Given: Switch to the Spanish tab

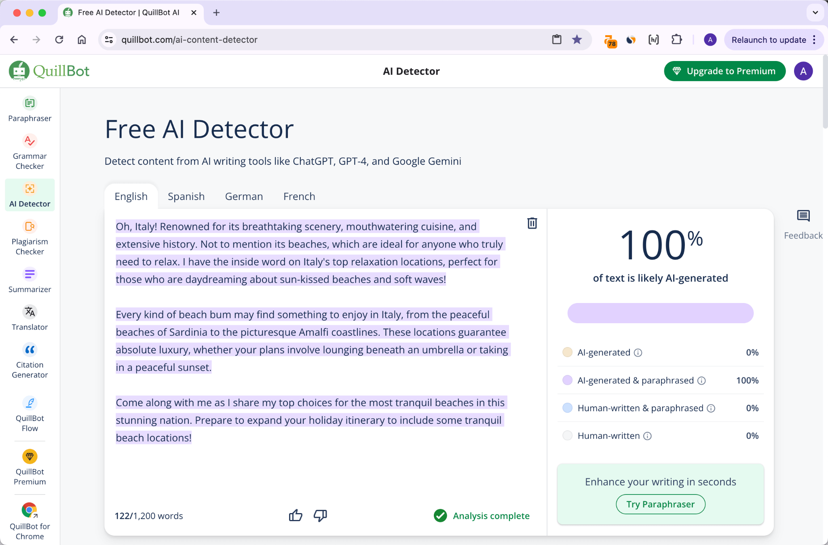Looking at the screenshot, I should [x=186, y=196].
